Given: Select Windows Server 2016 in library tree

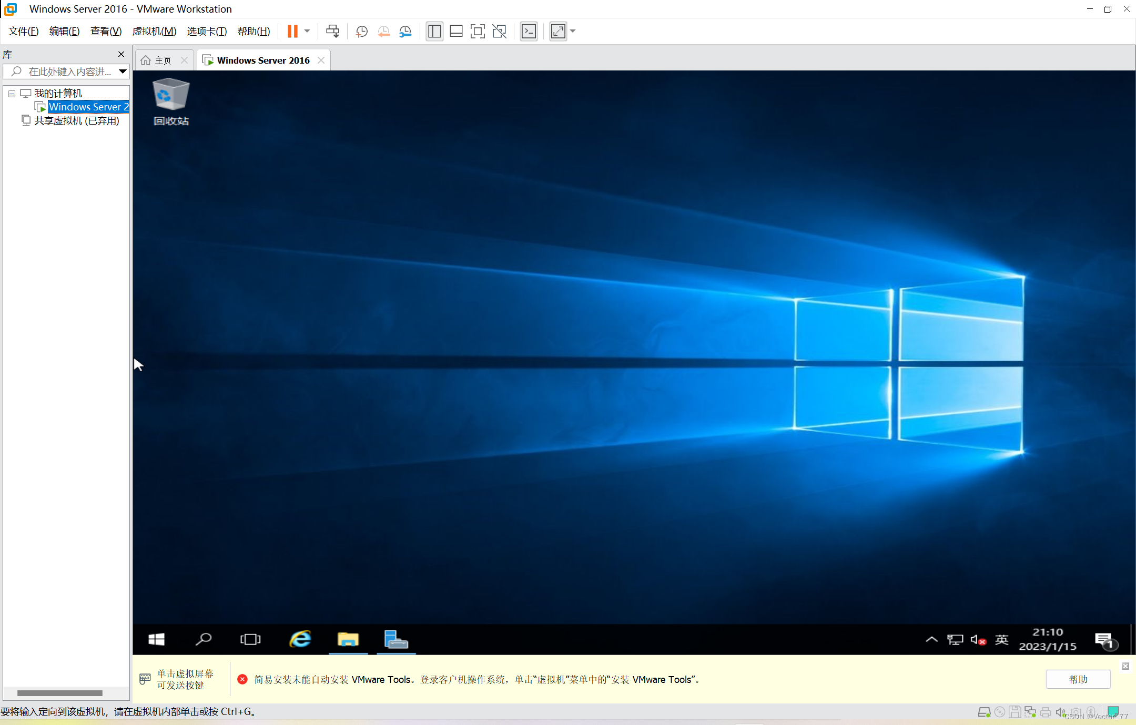Looking at the screenshot, I should [88, 107].
